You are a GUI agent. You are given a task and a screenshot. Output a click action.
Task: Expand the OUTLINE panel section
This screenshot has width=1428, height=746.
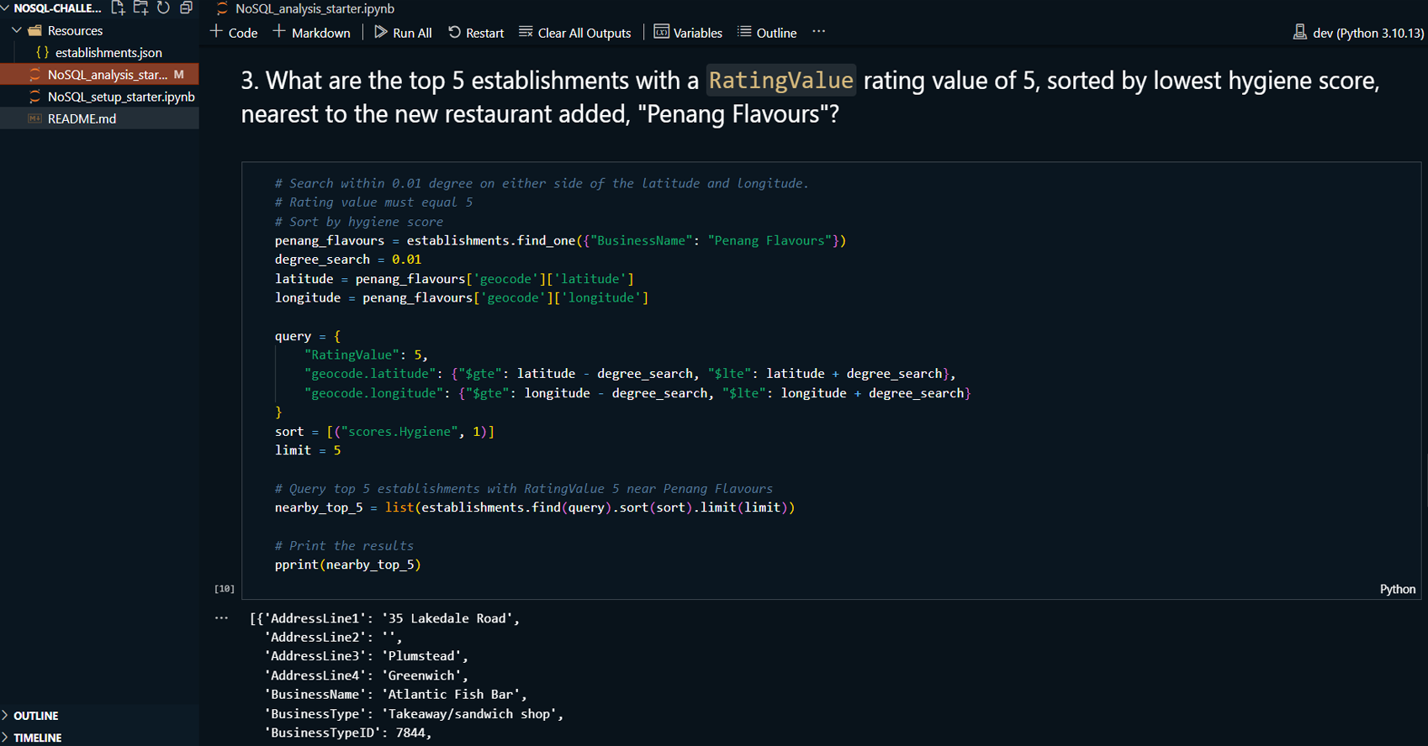coord(35,716)
